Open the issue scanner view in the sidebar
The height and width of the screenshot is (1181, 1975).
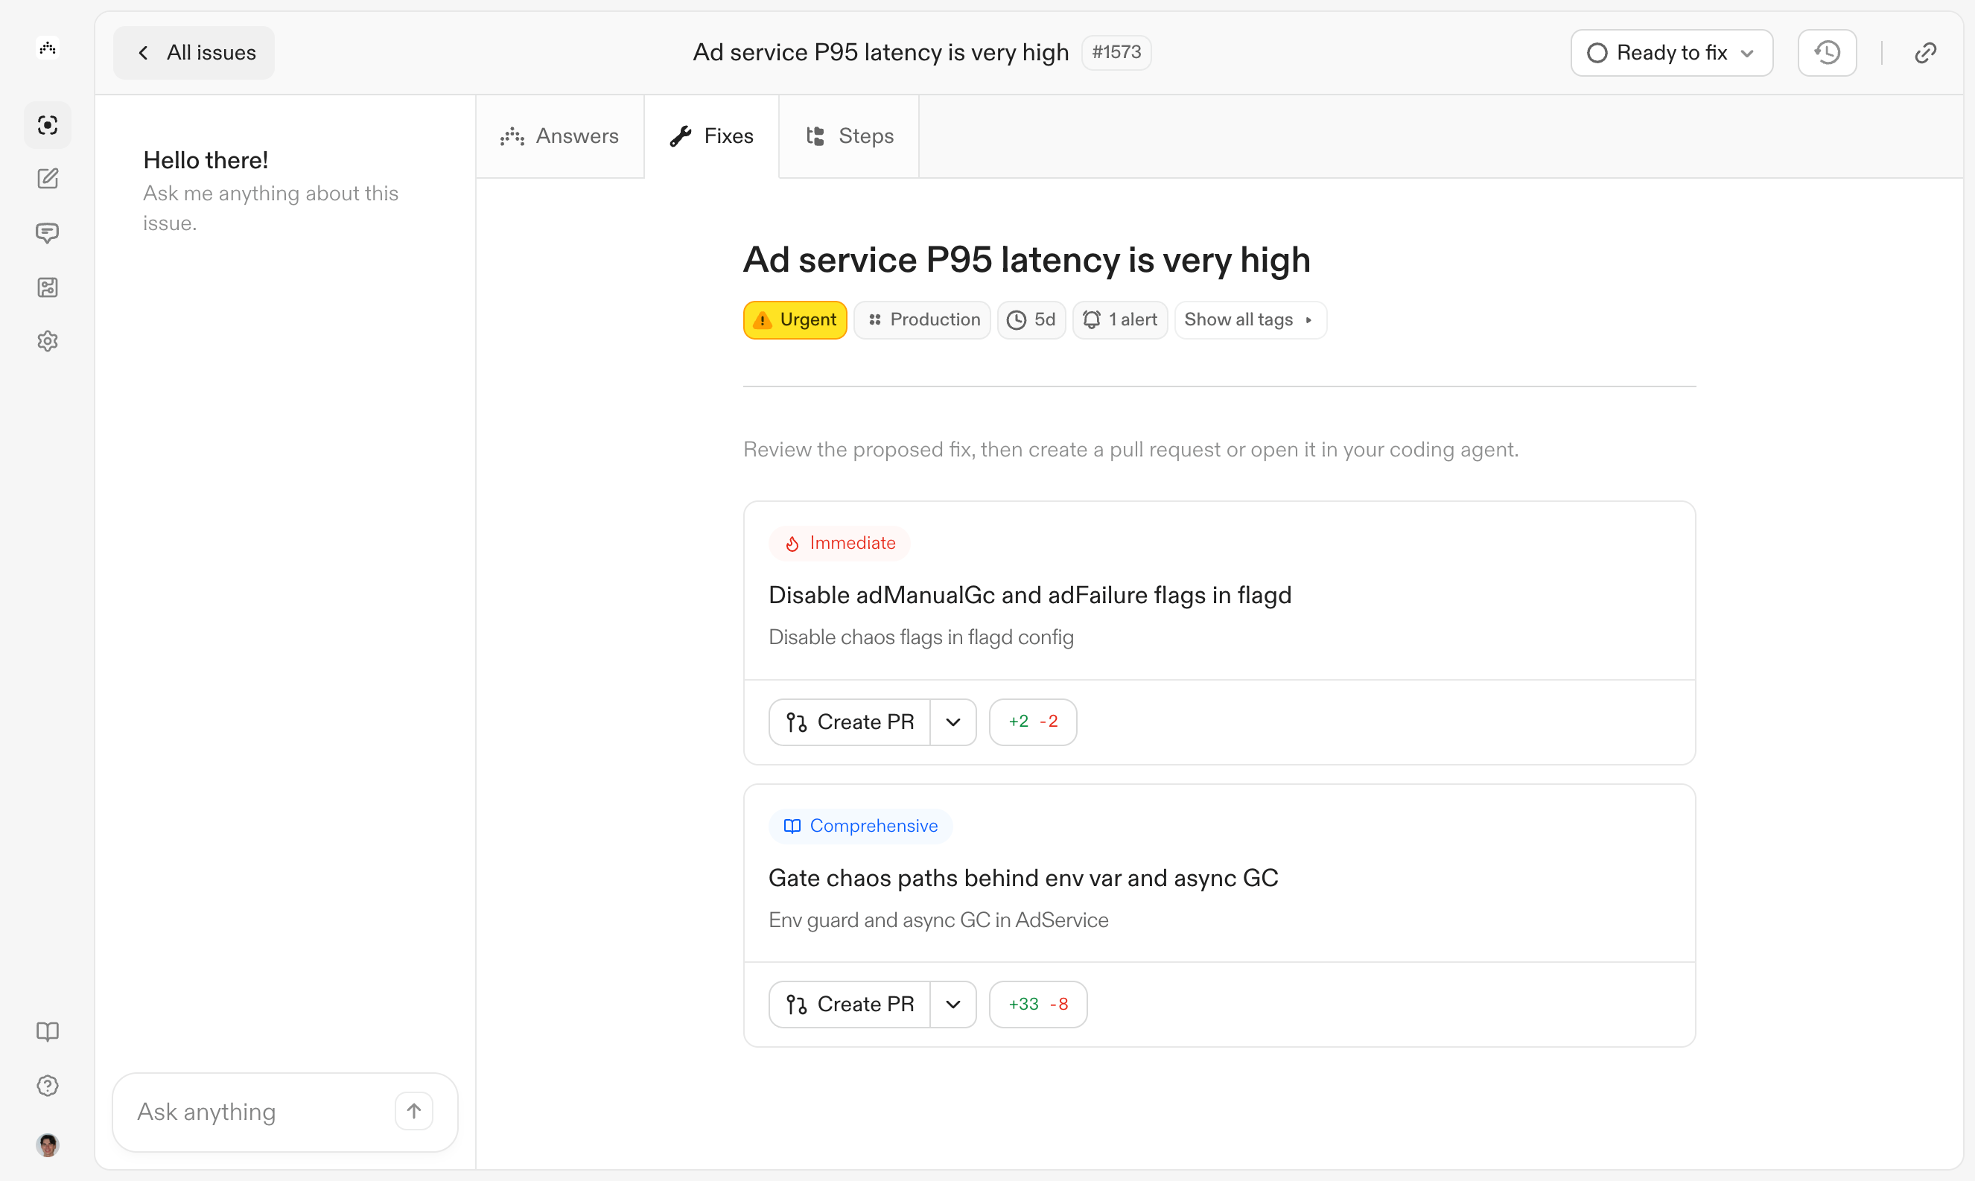click(48, 125)
